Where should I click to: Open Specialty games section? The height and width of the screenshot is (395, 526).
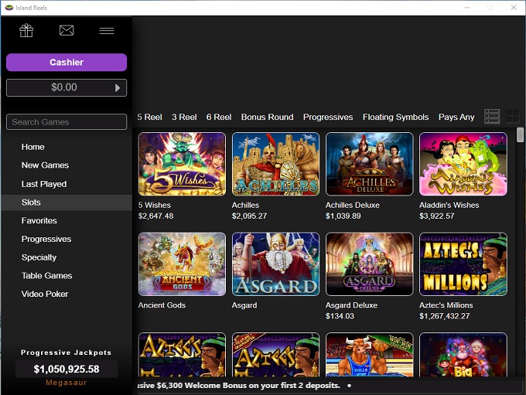pos(39,257)
